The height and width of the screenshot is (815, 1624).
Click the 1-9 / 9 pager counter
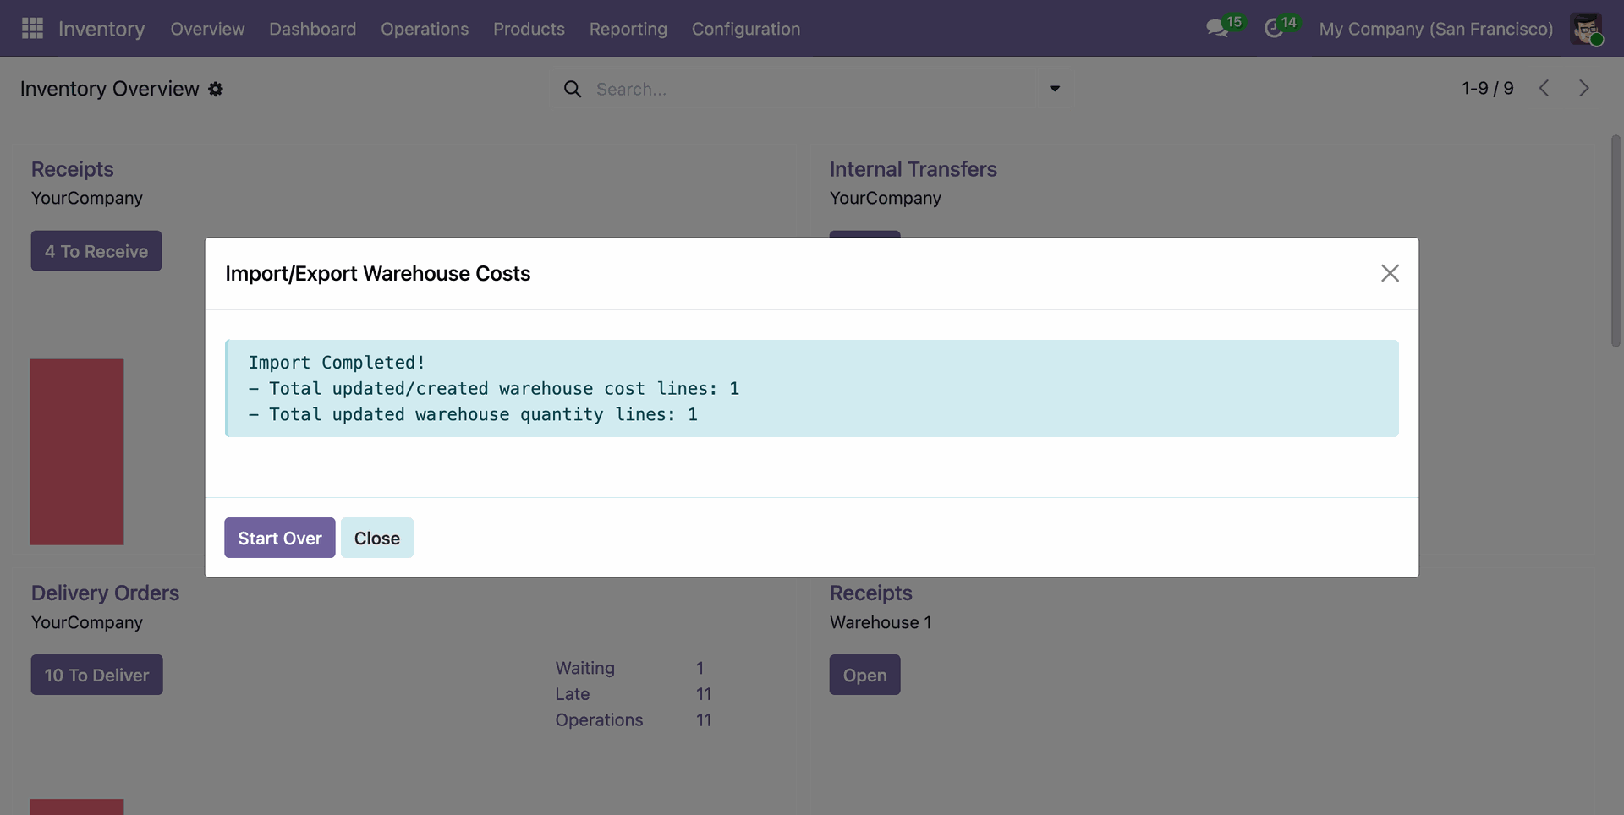coord(1488,88)
